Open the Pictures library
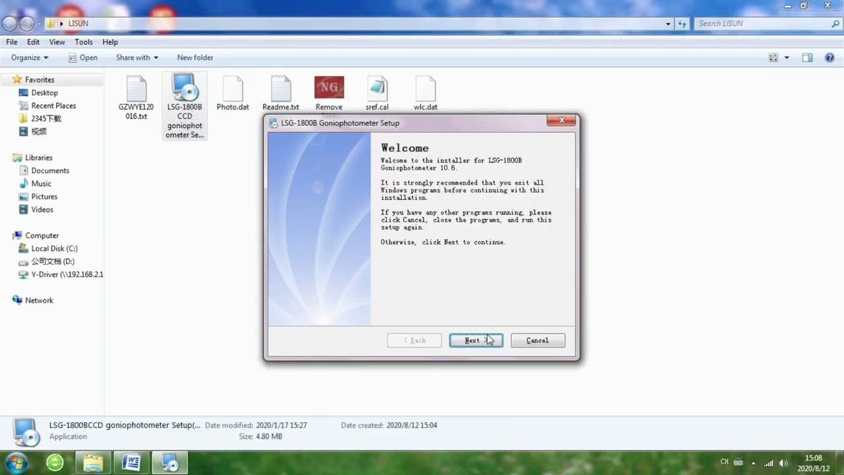The height and width of the screenshot is (475, 844). [44, 197]
